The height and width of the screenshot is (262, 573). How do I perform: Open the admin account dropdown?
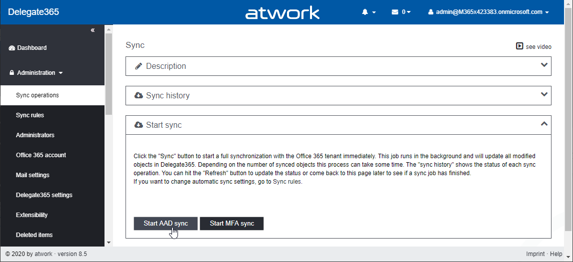488,12
